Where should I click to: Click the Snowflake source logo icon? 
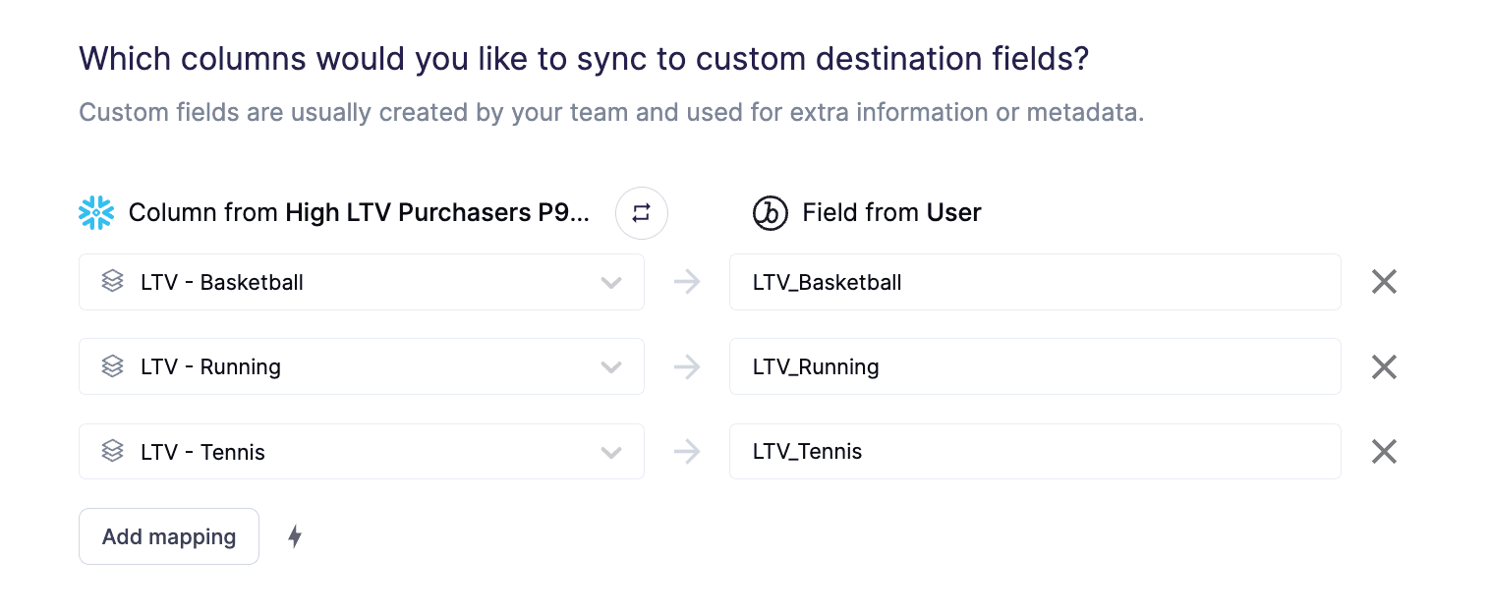(x=96, y=213)
